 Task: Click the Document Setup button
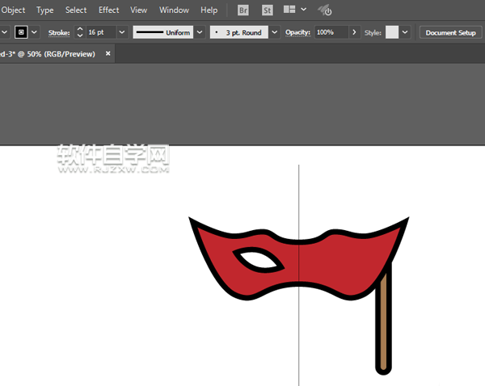click(450, 32)
